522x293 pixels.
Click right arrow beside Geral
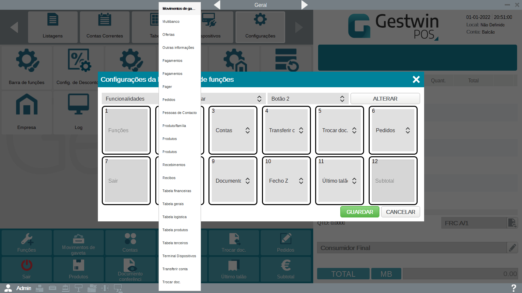click(304, 5)
